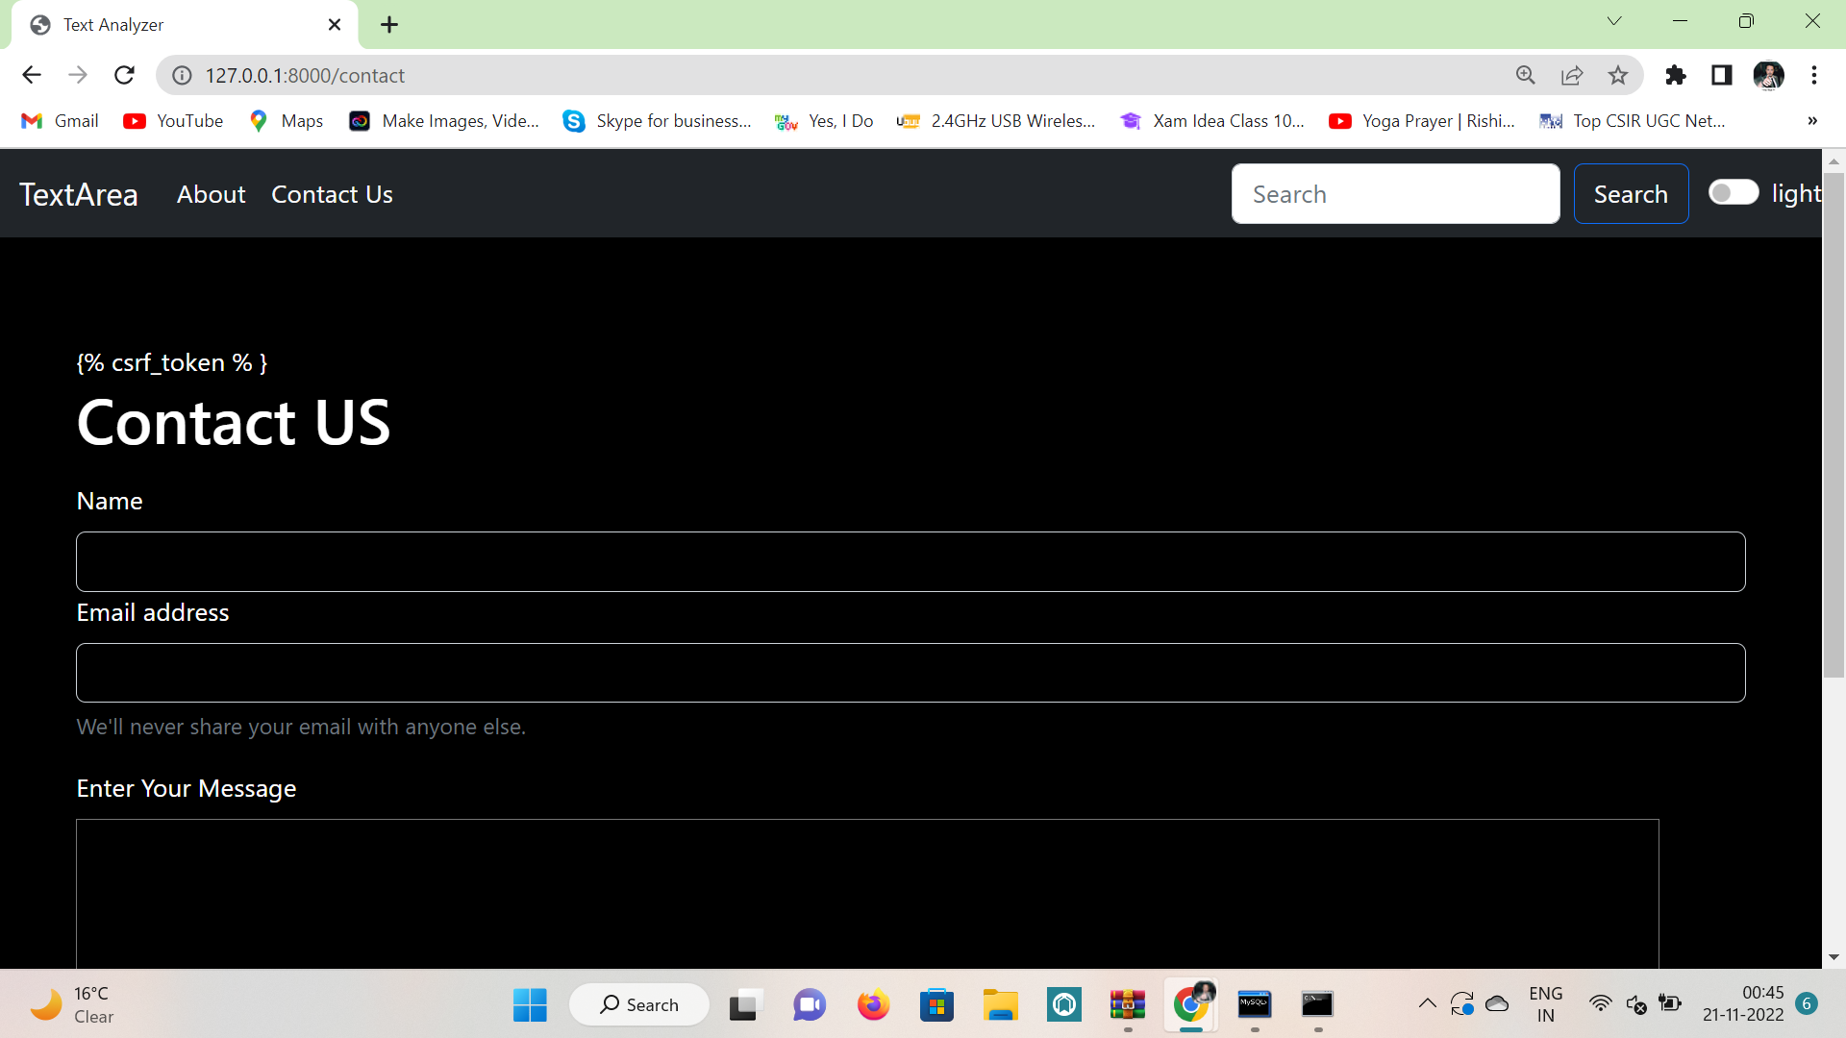1846x1038 pixels.
Task: Open the browser tab search dropdown
Action: click(1614, 20)
